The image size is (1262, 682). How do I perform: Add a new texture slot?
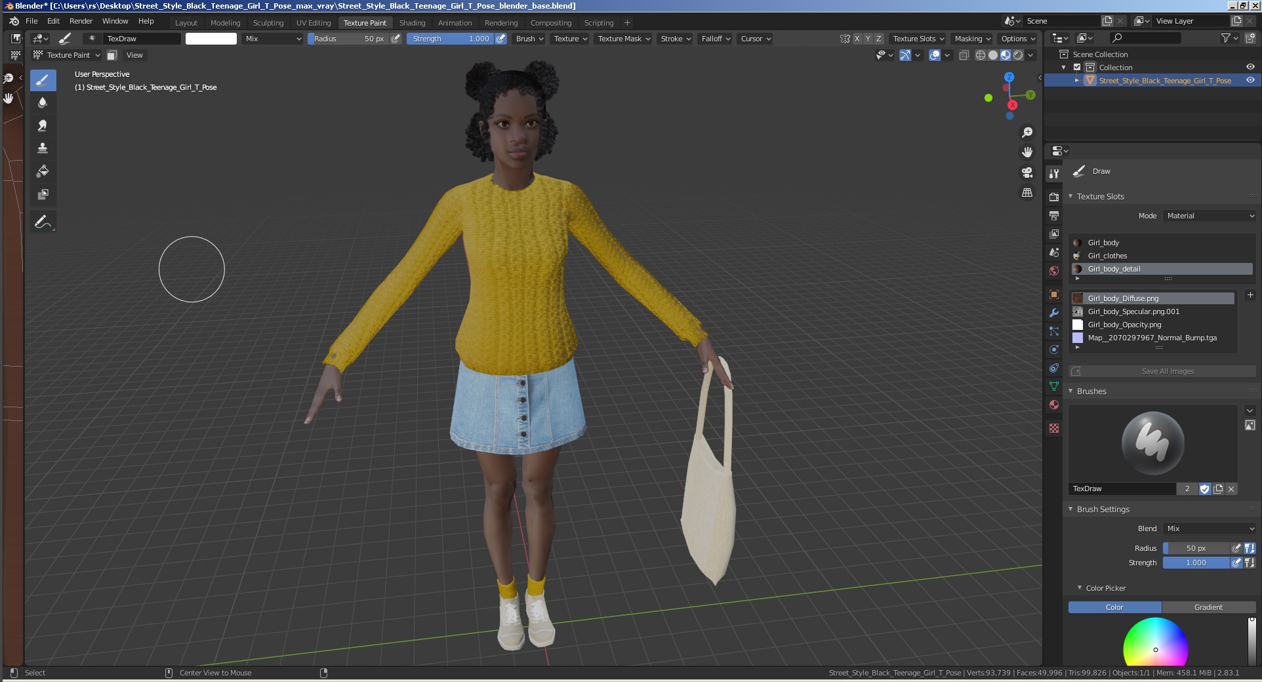click(x=1250, y=295)
